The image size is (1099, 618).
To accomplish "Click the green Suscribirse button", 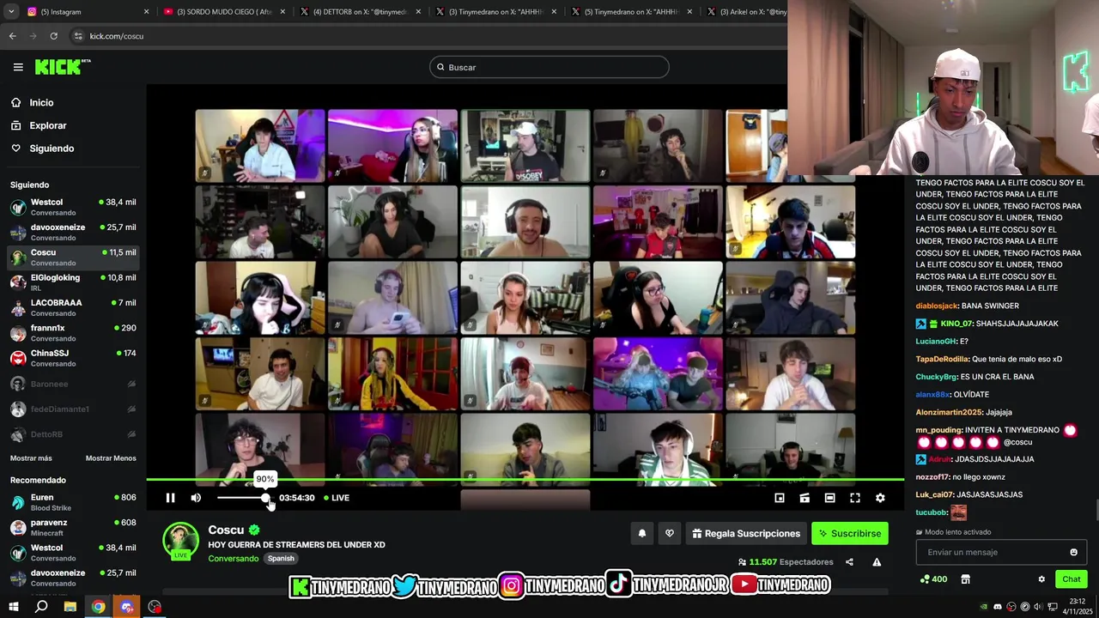I will (850, 533).
